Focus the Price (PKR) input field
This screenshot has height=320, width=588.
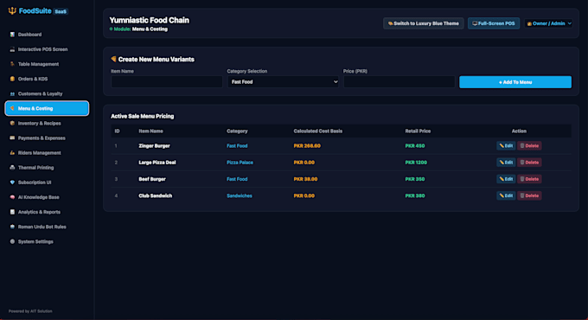point(399,82)
